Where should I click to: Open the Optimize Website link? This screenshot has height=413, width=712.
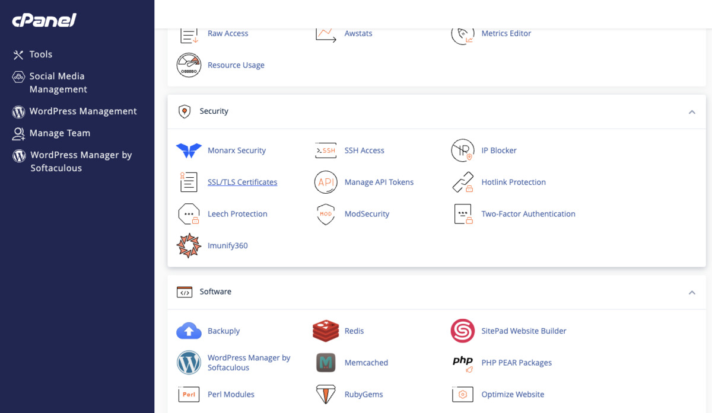pyautogui.click(x=513, y=395)
